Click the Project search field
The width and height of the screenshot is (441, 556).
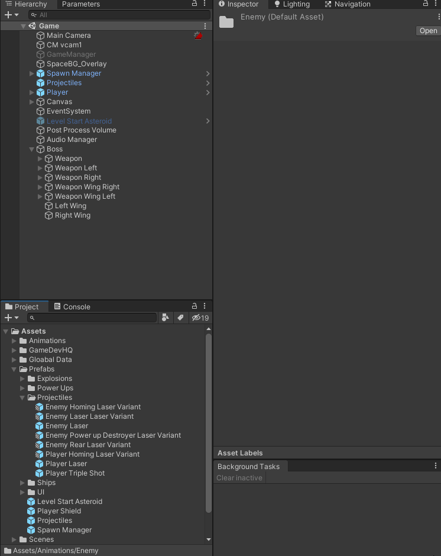(x=92, y=318)
